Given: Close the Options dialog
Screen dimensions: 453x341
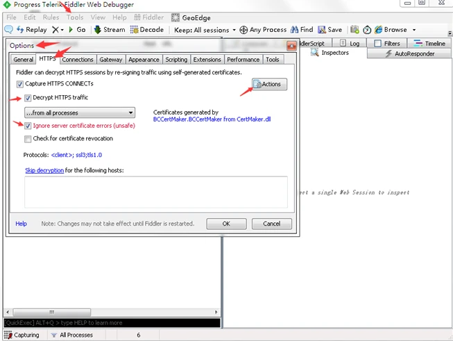Looking at the screenshot, I should [291, 46].
